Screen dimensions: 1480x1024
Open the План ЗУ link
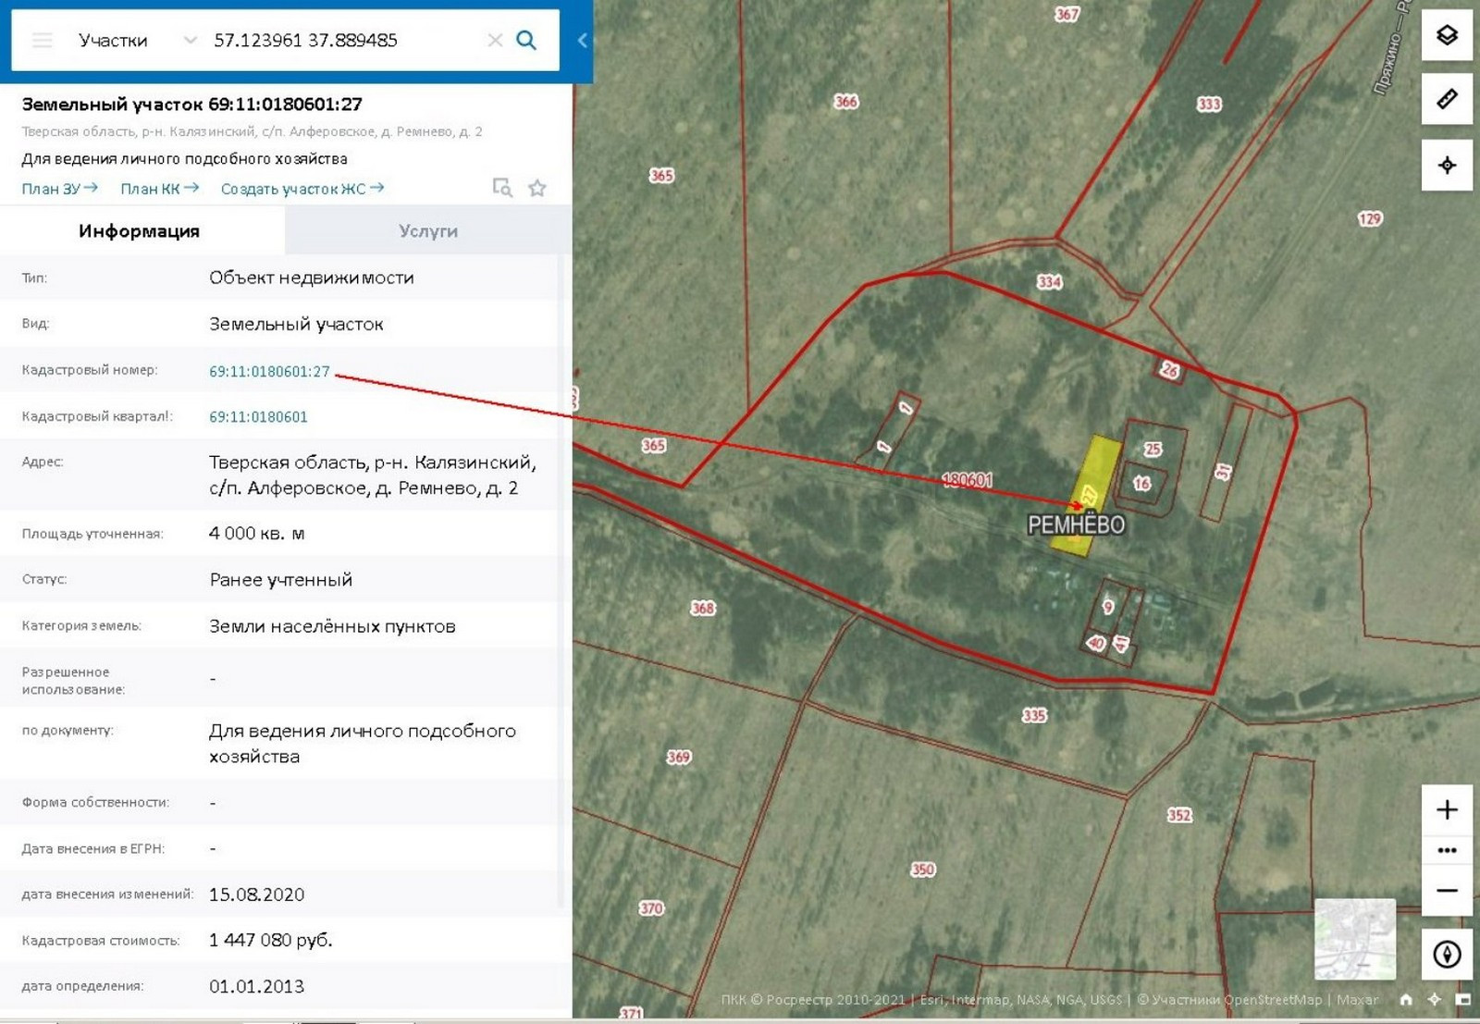[59, 189]
